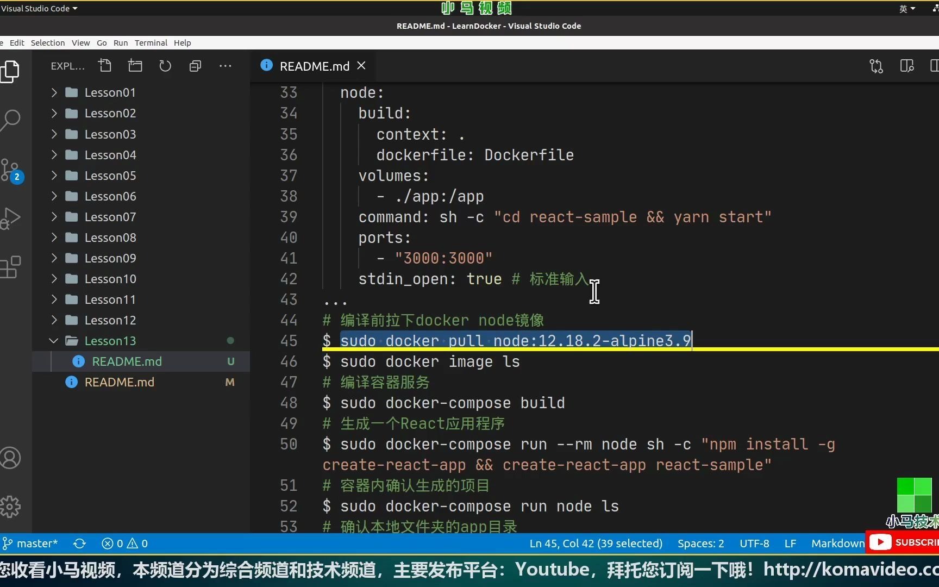939x587 pixels.
Task: Expand the Lesson02 folder
Action: (141, 113)
